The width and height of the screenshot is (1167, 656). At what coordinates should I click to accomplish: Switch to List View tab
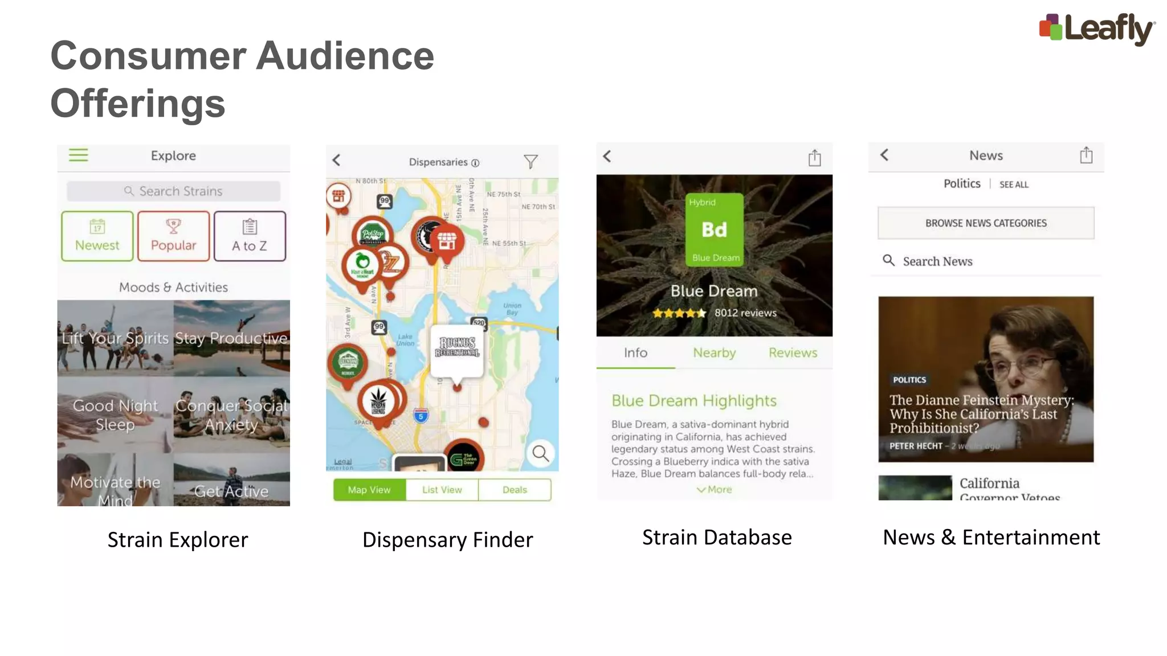(x=442, y=490)
